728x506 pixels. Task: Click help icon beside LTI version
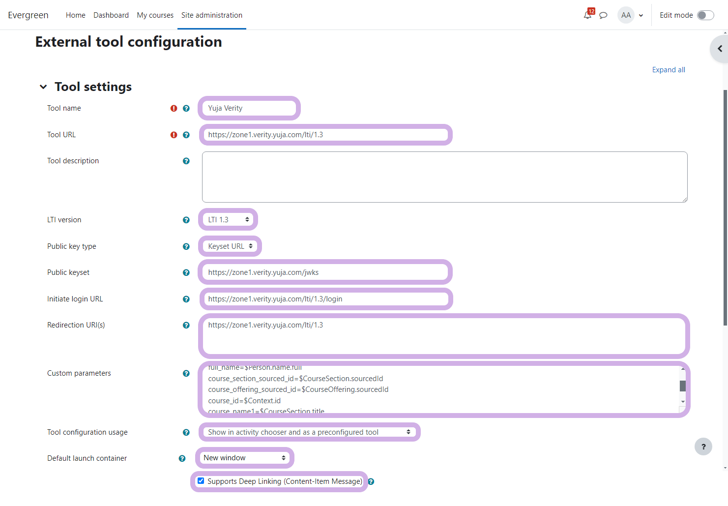(x=186, y=220)
